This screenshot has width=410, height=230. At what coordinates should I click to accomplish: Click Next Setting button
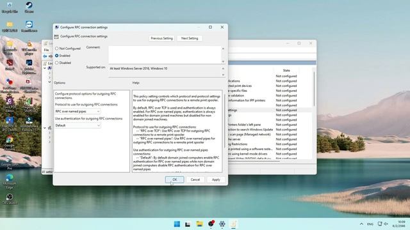click(x=190, y=38)
